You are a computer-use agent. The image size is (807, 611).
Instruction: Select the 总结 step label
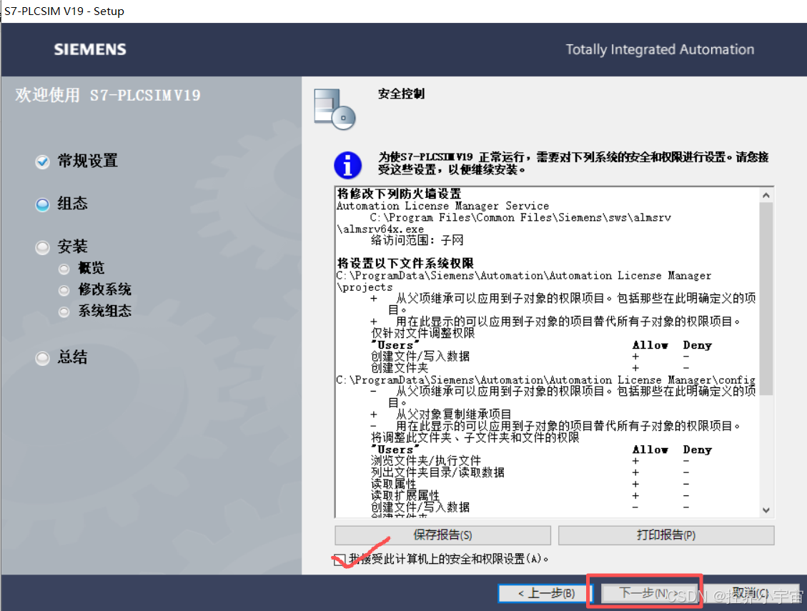[72, 357]
